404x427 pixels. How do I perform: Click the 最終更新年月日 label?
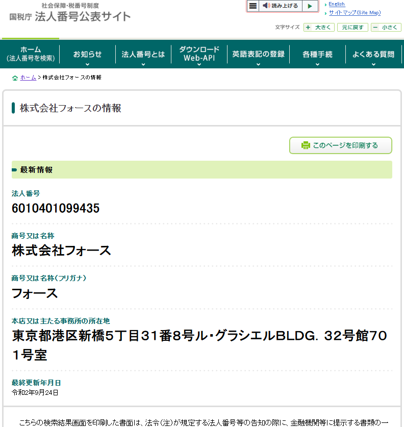coord(36,383)
